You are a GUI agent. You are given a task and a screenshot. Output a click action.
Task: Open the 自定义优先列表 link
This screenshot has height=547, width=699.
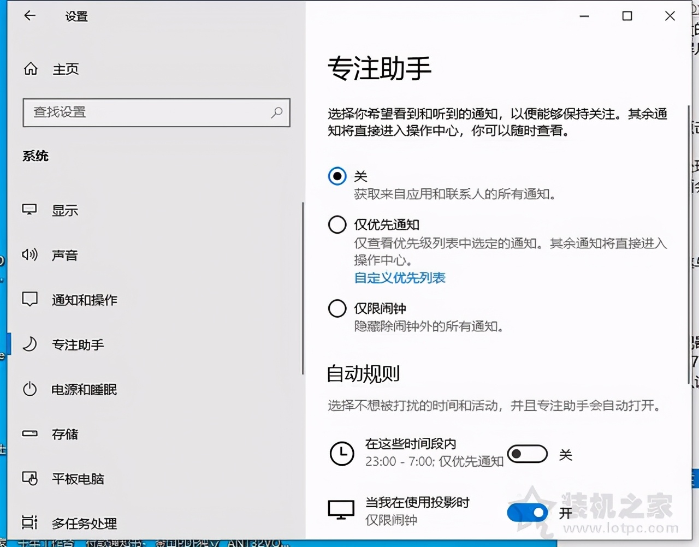[x=399, y=278]
